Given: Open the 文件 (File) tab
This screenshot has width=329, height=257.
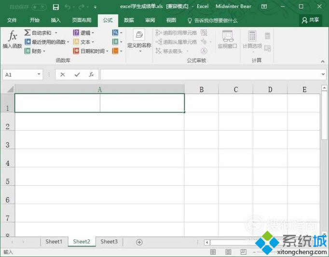Looking at the screenshot, I should 12,20.
